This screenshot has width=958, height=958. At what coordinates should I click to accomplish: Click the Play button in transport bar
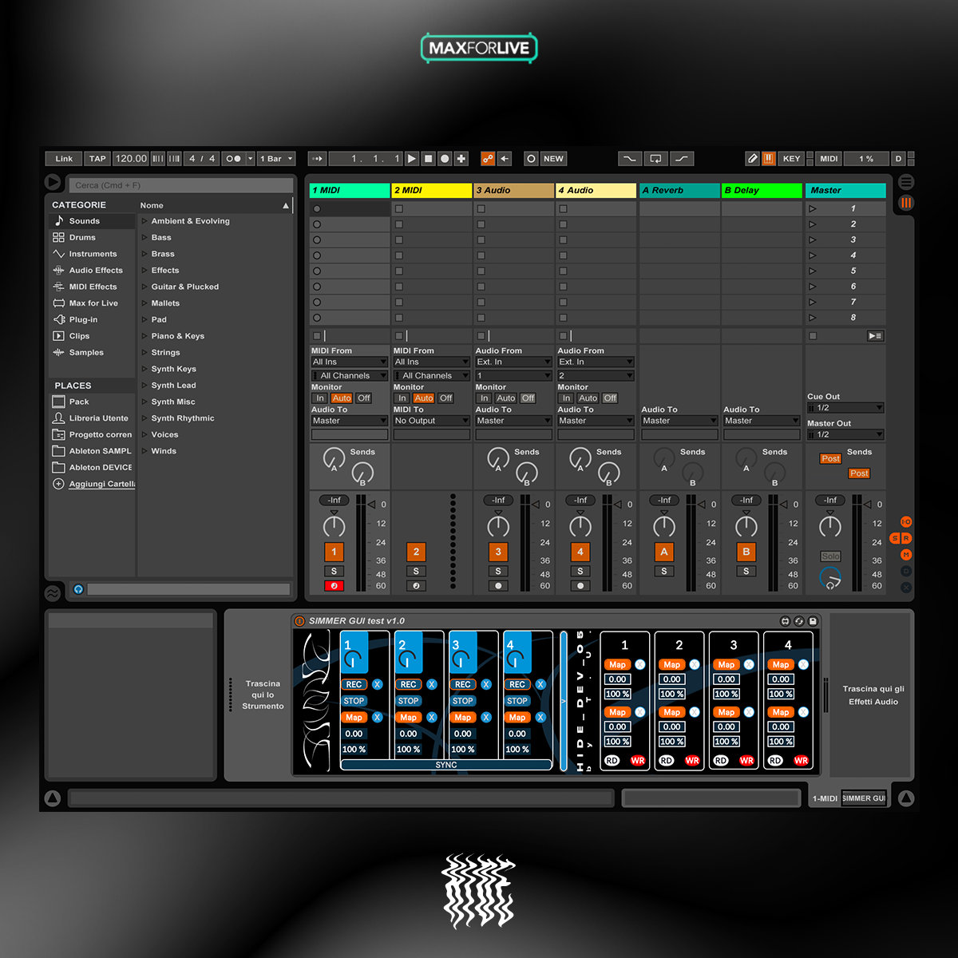pos(412,159)
